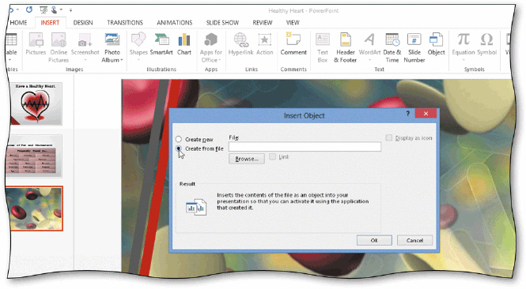Image resolution: width=526 pixels, height=289 pixels.
Task: Open the Action settings button
Action: pos(265,44)
